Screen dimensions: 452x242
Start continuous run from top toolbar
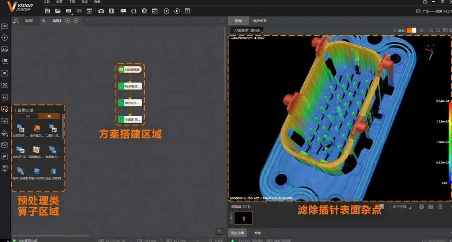(x=177, y=11)
